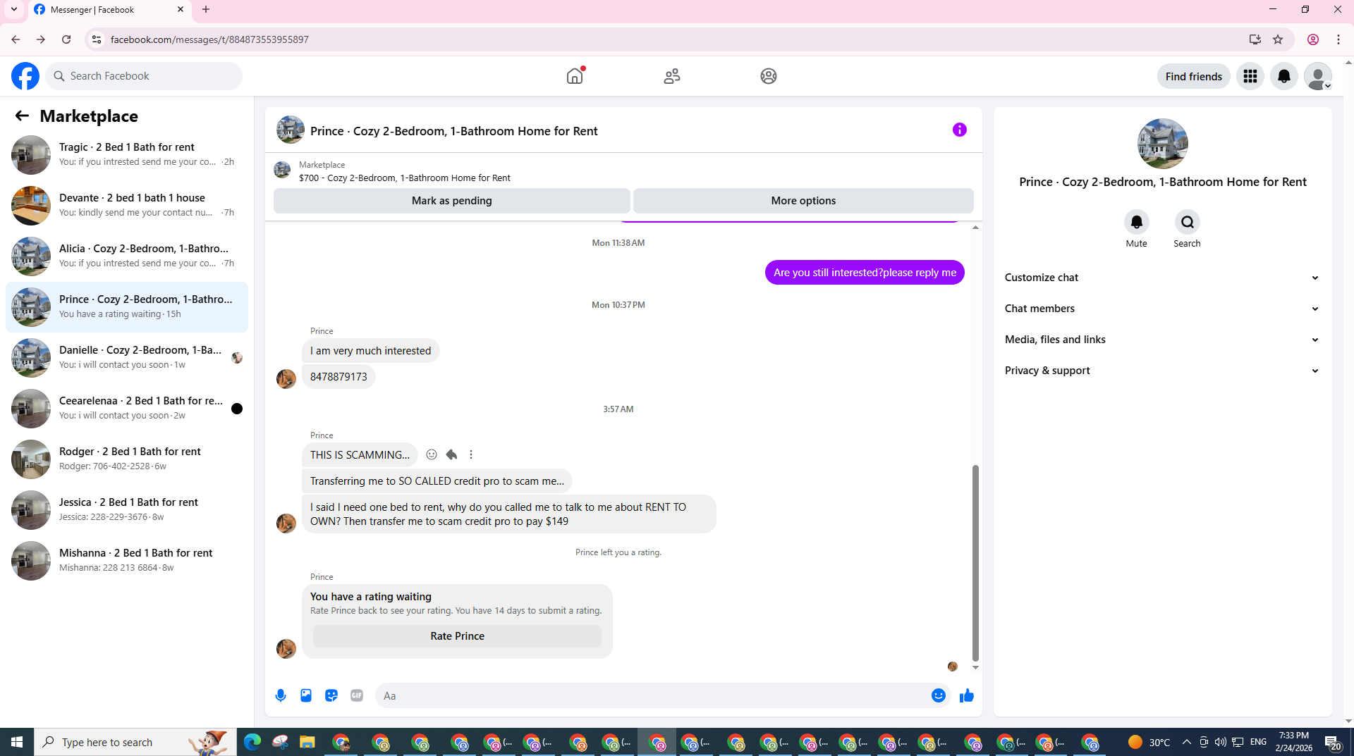
Task: Click install app icon in address bar
Action: (x=1255, y=39)
